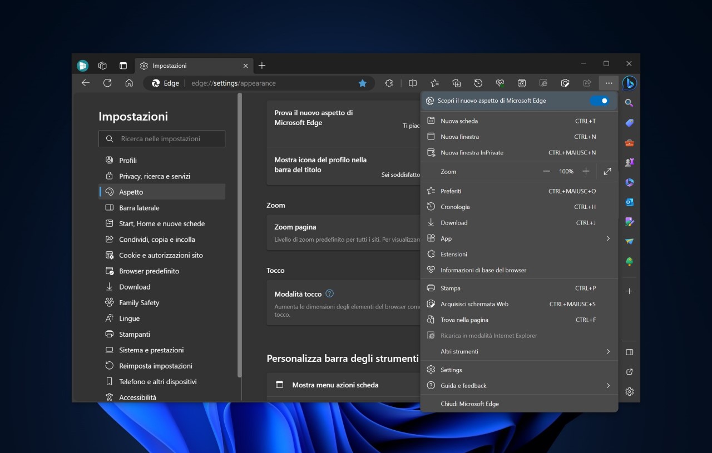Open the Microsoft 365 sidebar icon
Viewport: 712px width, 453px height.
[629, 182]
